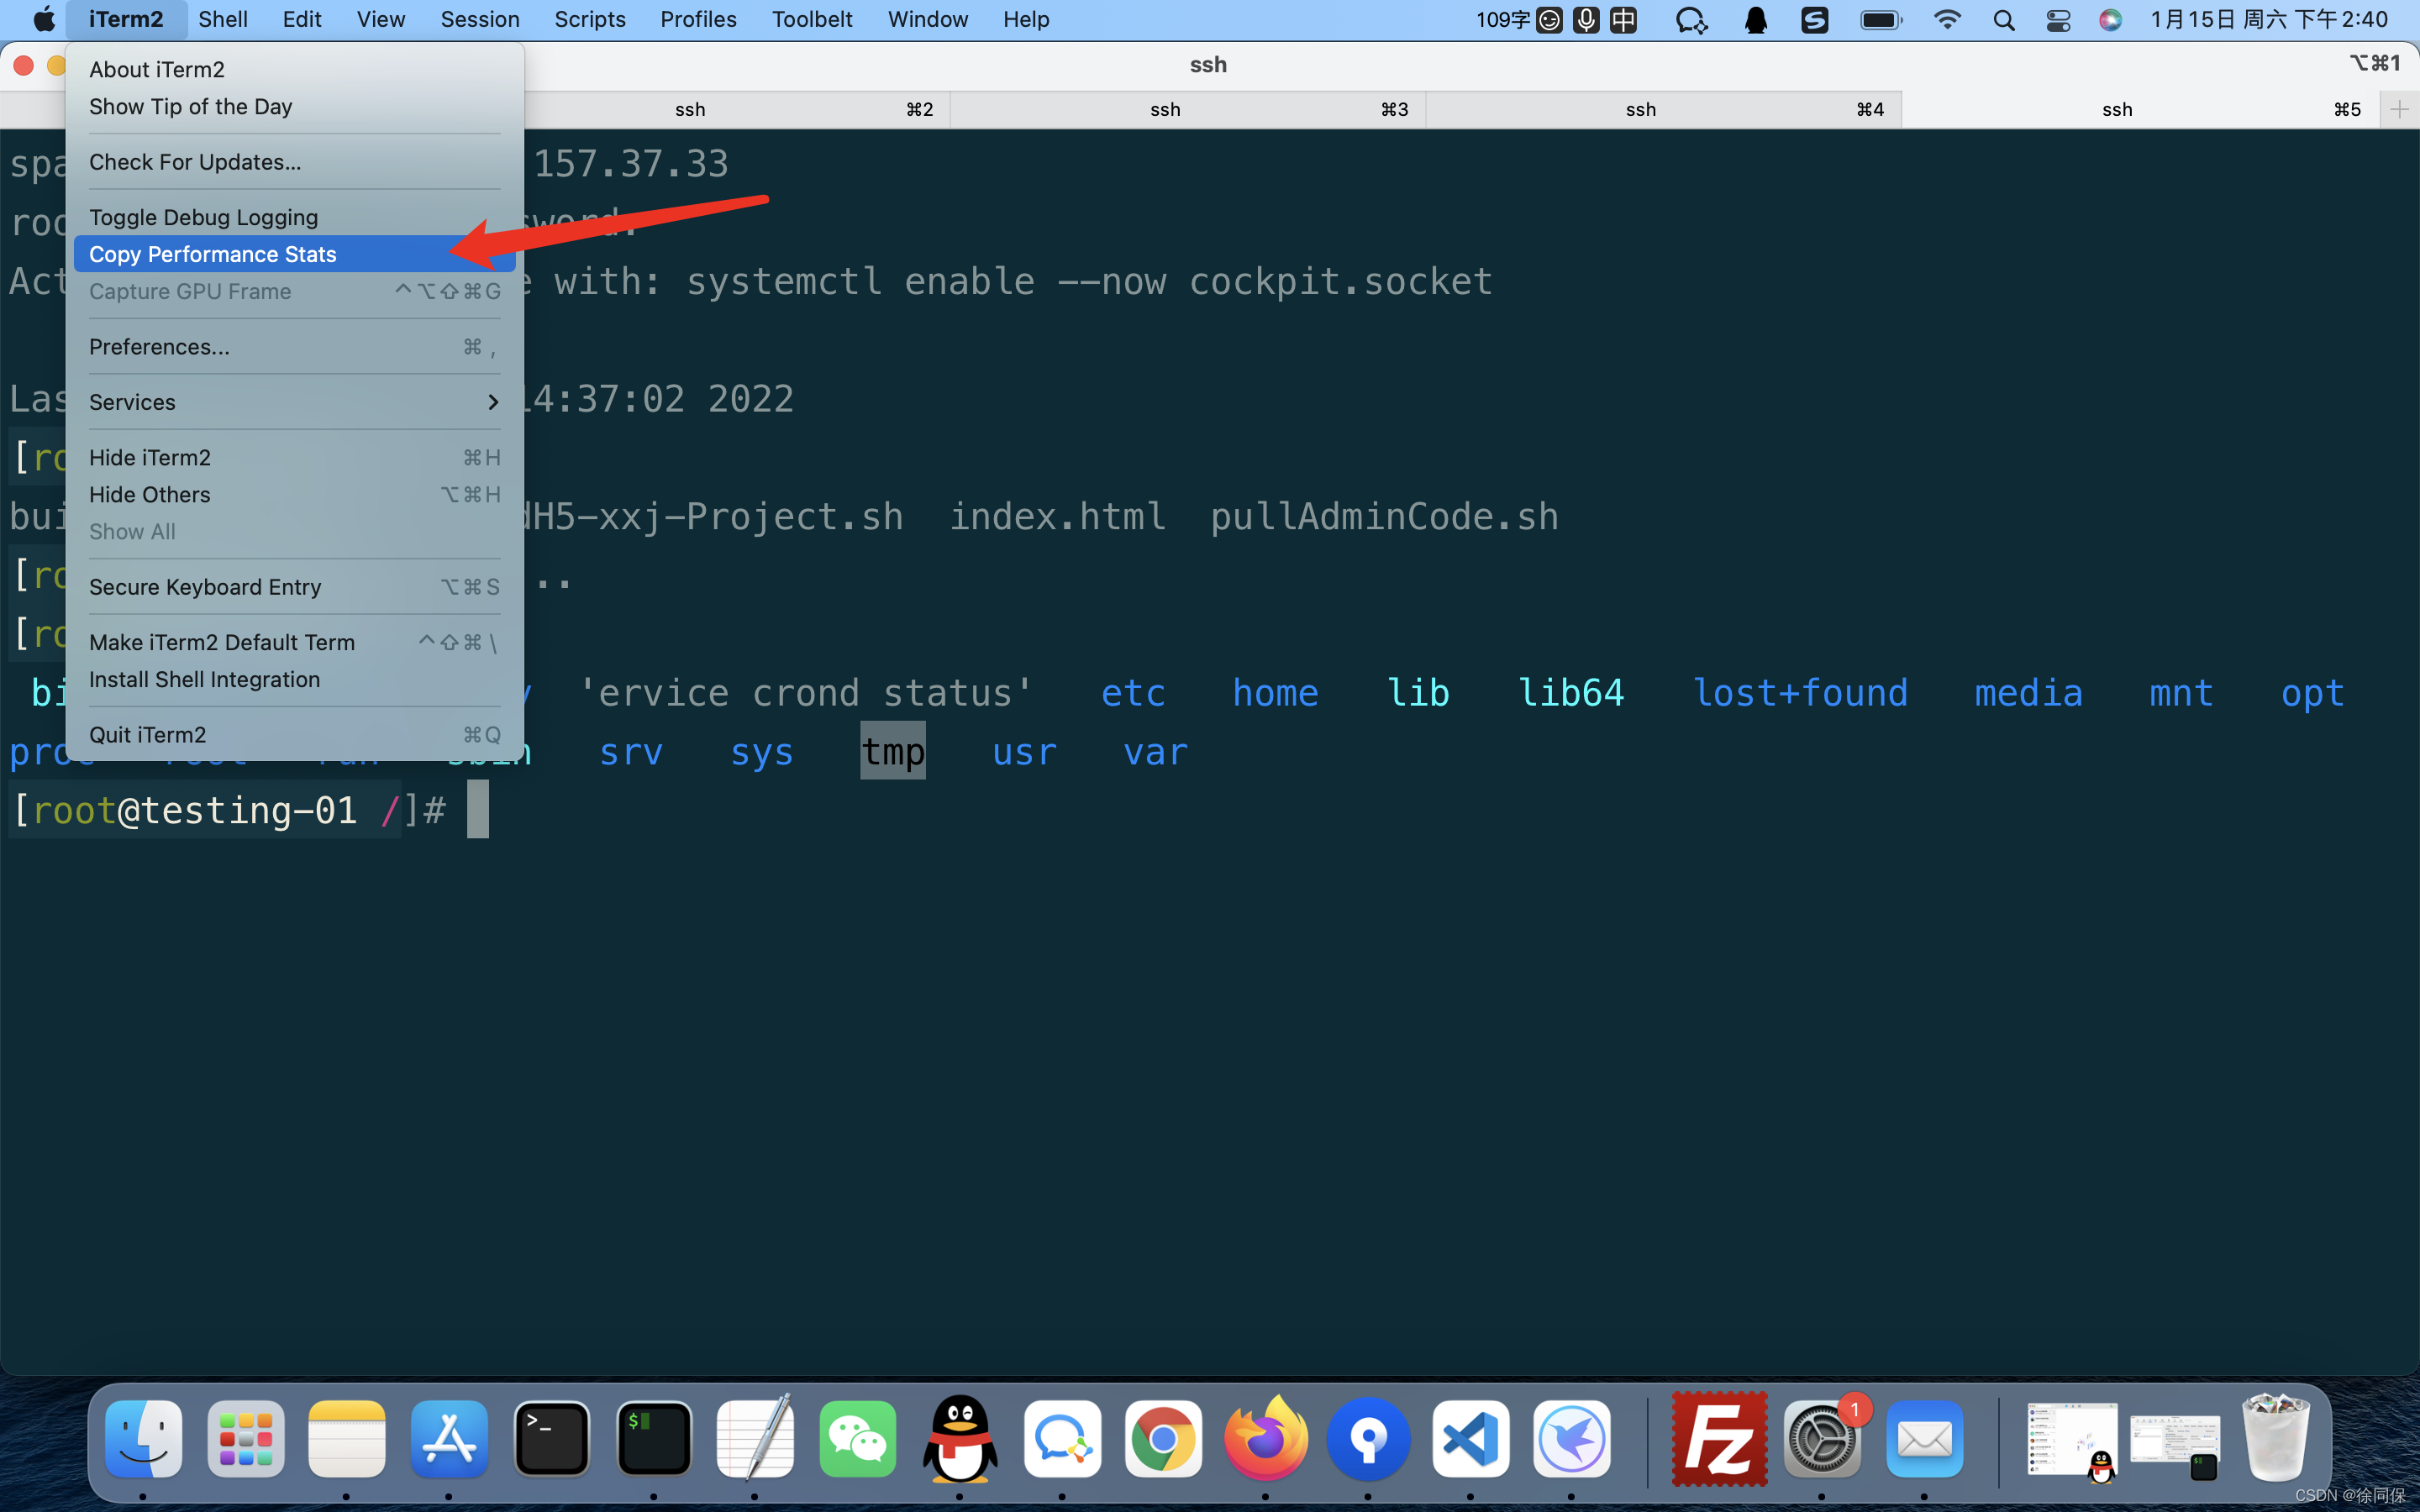The height and width of the screenshot is (1512, 2420).
Task: Open the Profiles menu
Action: point(698,20)
